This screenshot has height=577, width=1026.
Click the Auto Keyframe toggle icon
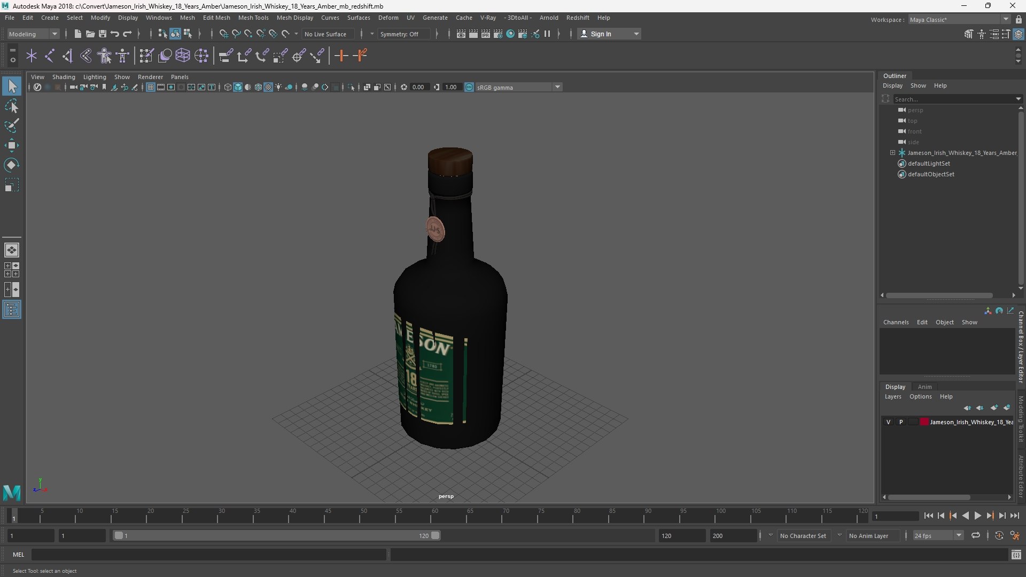tap(999, 535)
